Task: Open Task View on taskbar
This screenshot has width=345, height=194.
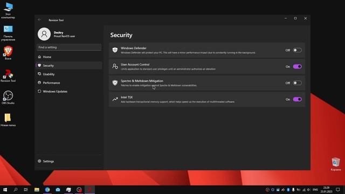Action: pyautogui.click(x=26, y=190)
